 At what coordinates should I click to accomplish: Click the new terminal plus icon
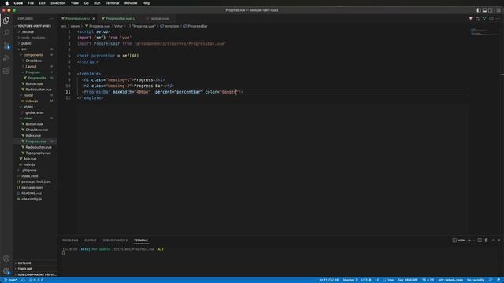(x=469, y=240)
